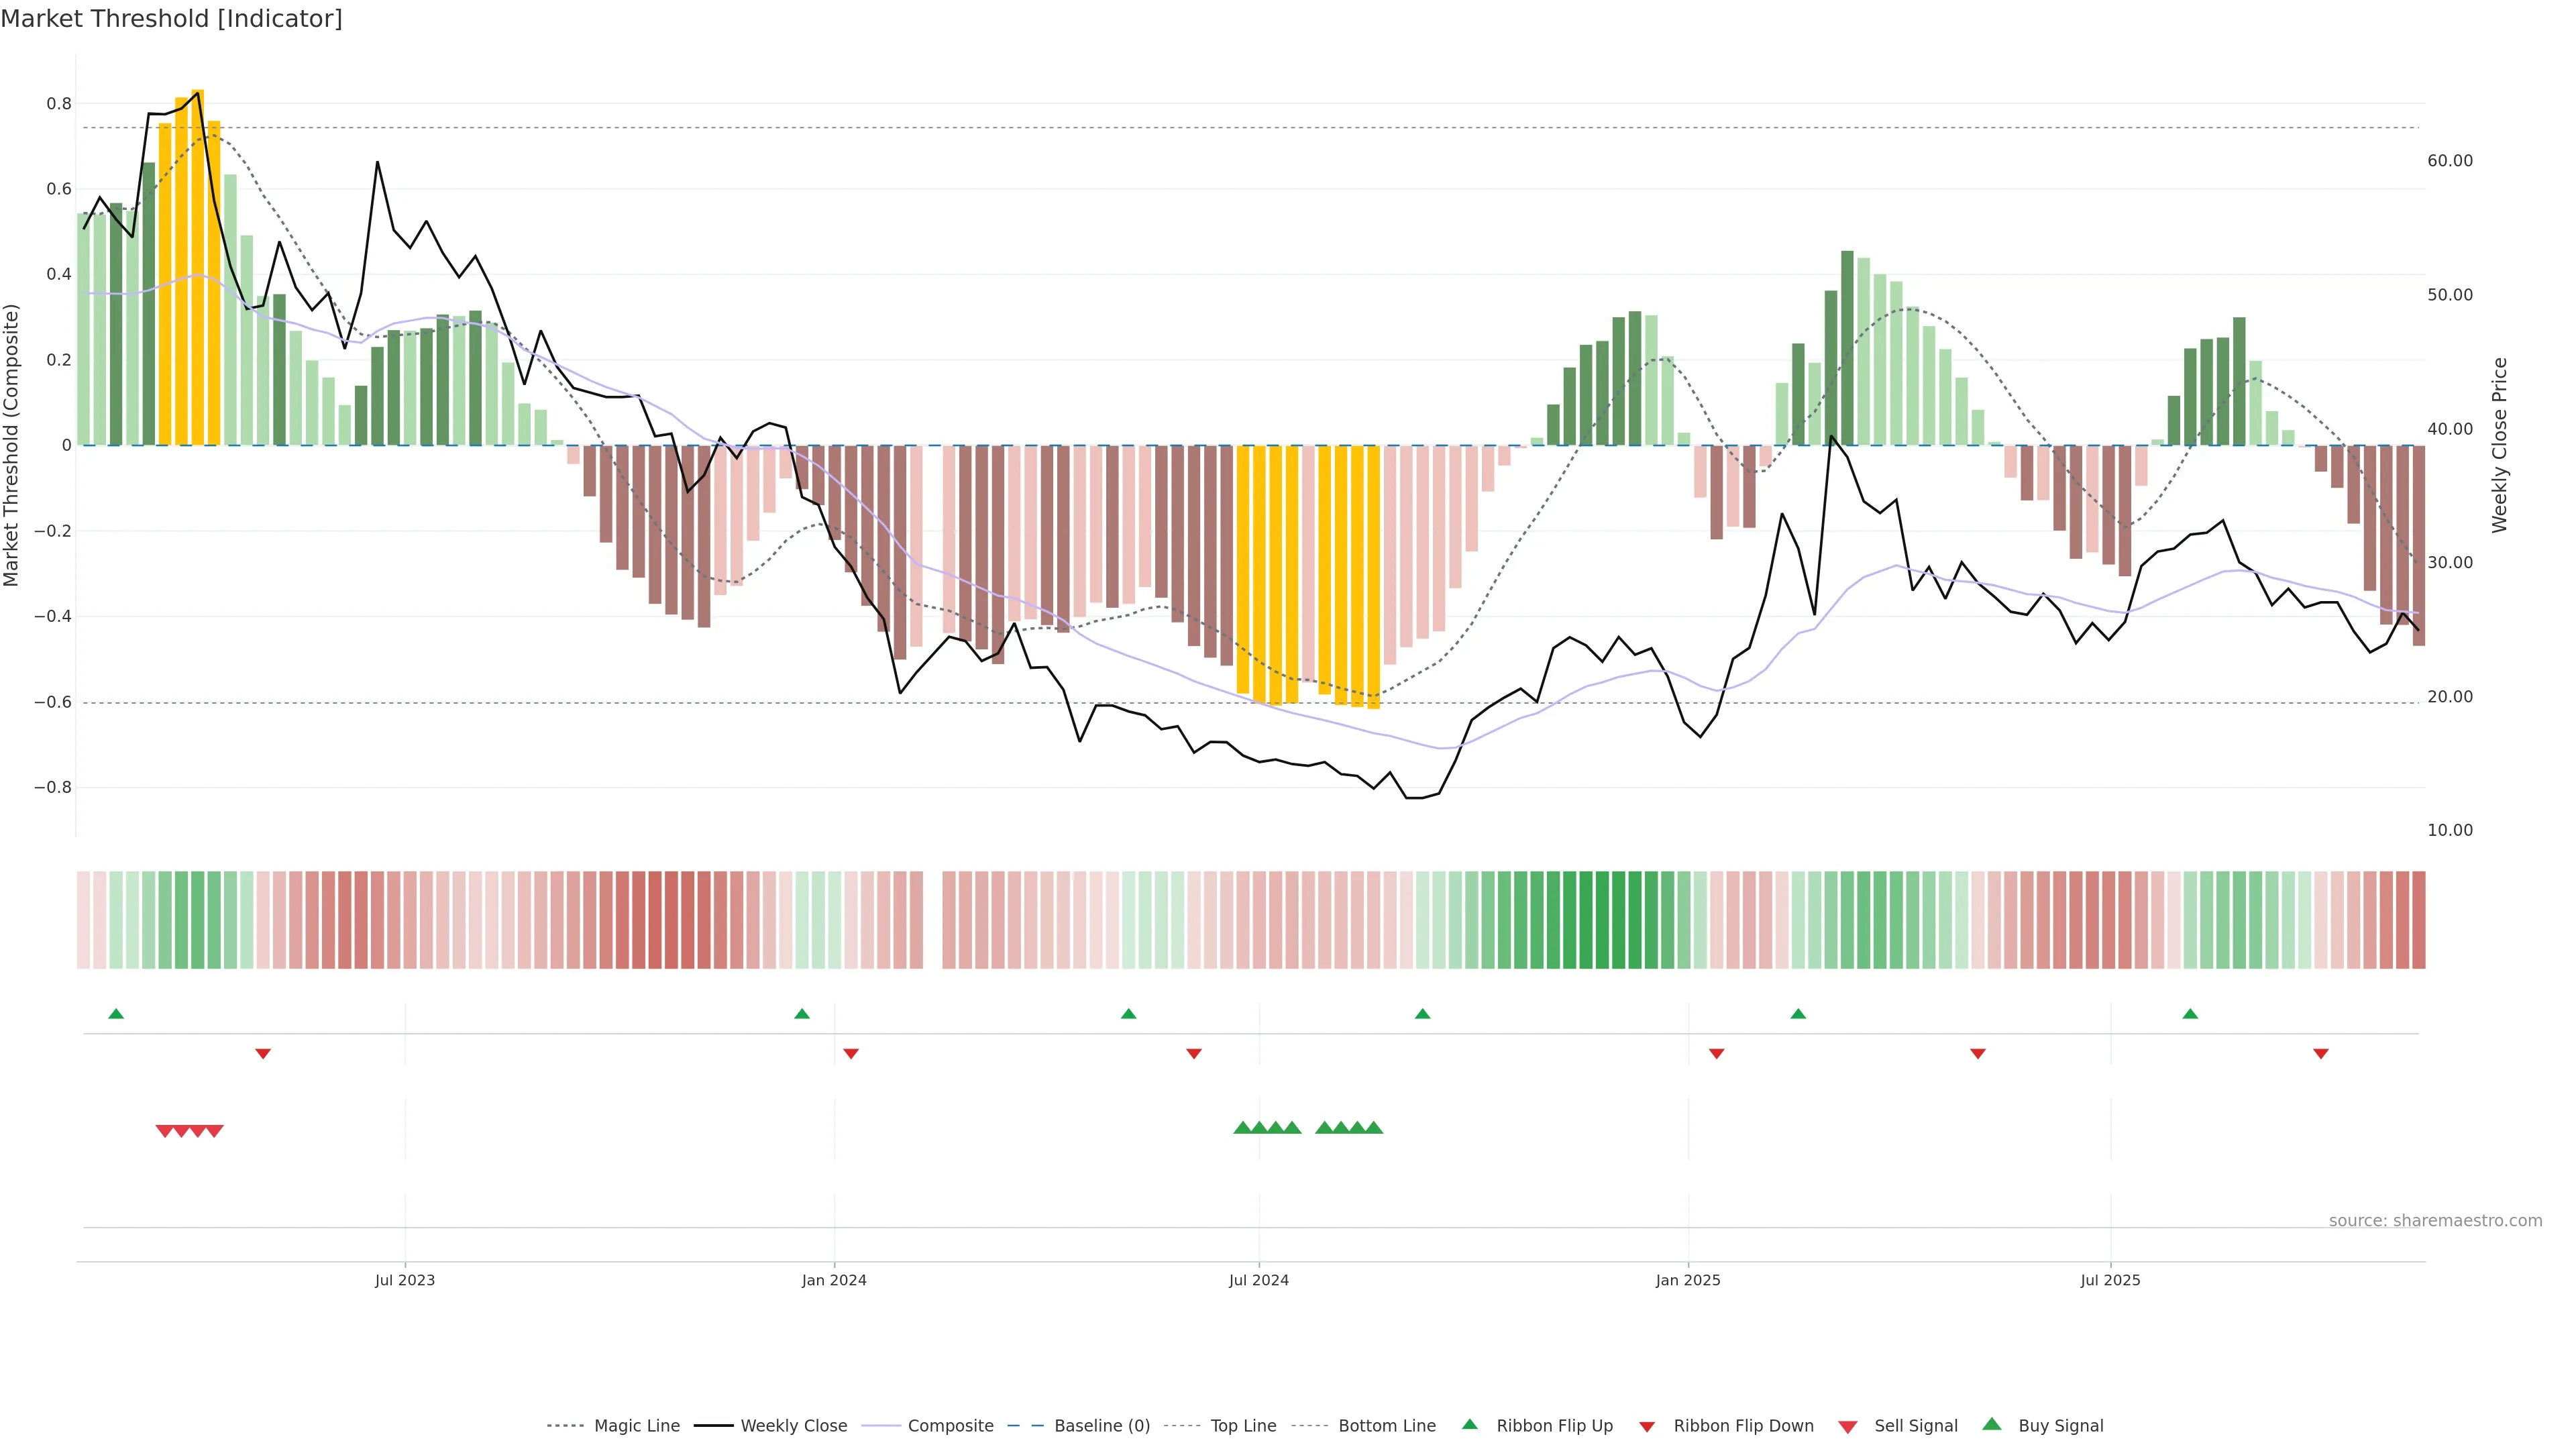Hide the Bottom Line legend series

point(1386,1426)
